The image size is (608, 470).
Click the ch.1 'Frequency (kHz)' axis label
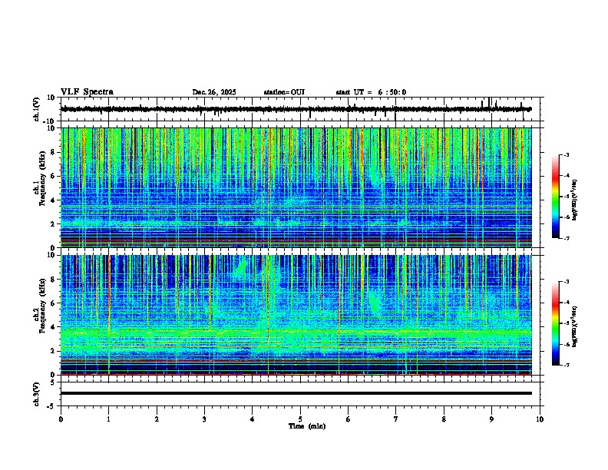42,178
